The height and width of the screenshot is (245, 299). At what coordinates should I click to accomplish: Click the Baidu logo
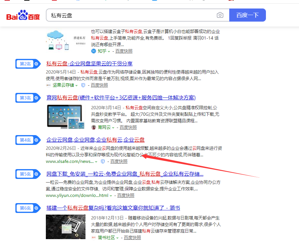click(23, 15)
